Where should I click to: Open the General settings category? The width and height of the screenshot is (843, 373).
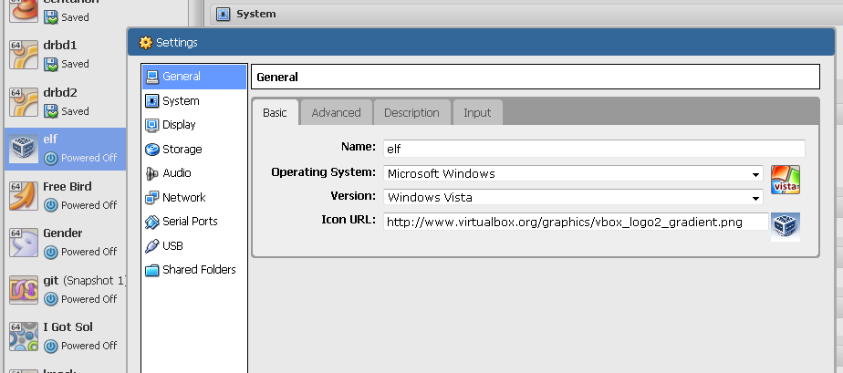[x=194, y=77]
